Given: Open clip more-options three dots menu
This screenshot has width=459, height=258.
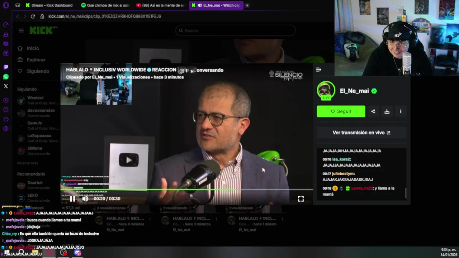Looking at the screenshot, I should (x=401, y=111).
